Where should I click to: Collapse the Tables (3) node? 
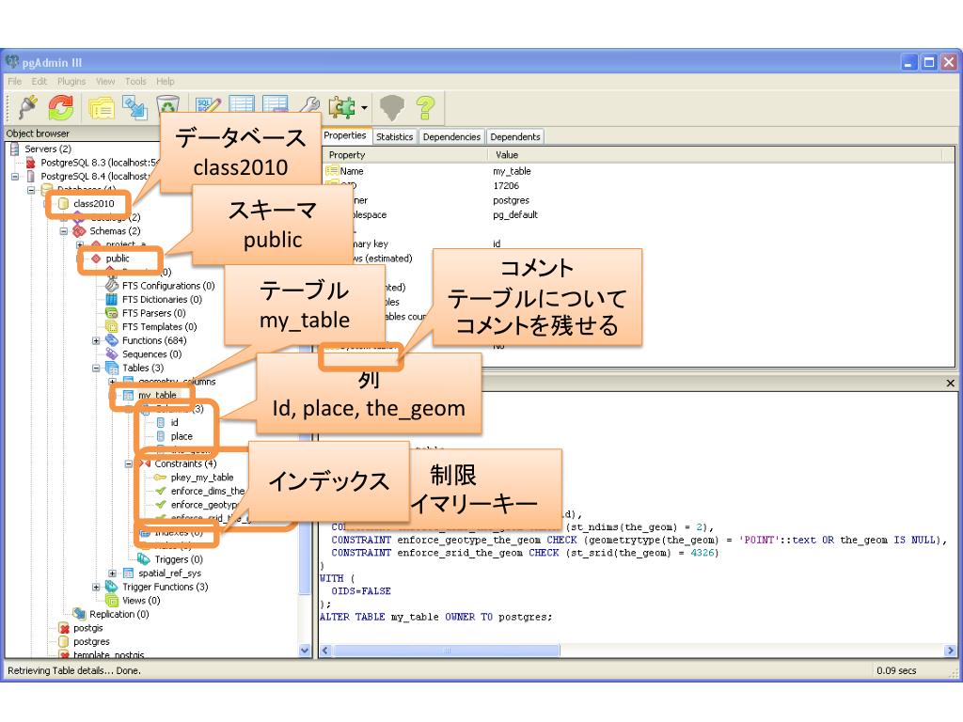tap(96, 369)
